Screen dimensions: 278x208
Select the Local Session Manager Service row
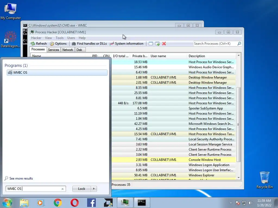(174, 144)
